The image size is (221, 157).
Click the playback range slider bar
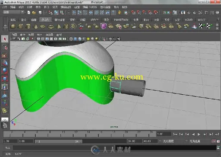pyautogui.click(x=58, y=141)
